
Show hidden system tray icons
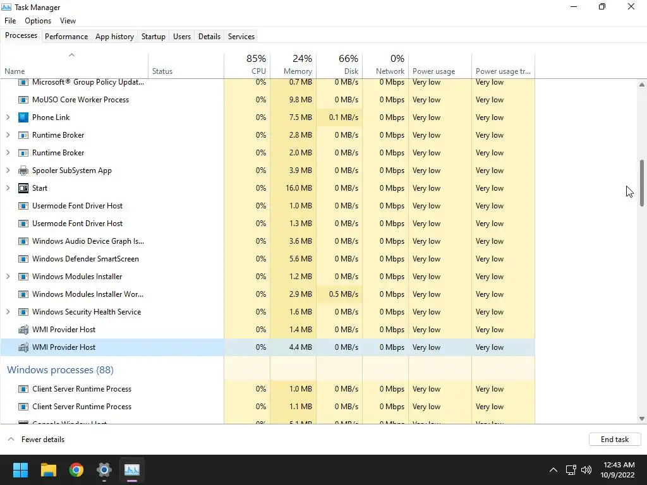[x=553, y=470]
